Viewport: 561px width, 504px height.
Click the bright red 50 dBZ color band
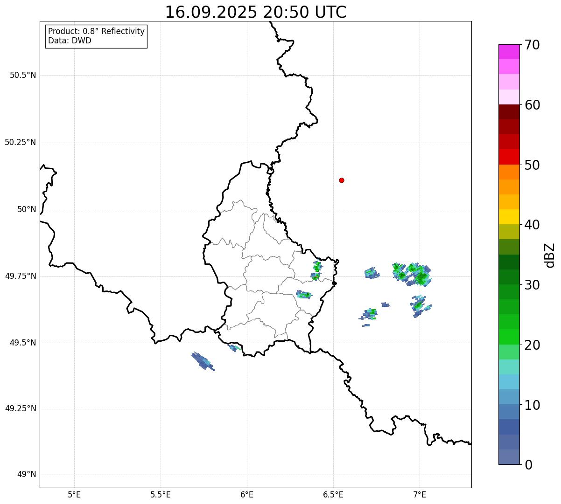click(509, 157)
